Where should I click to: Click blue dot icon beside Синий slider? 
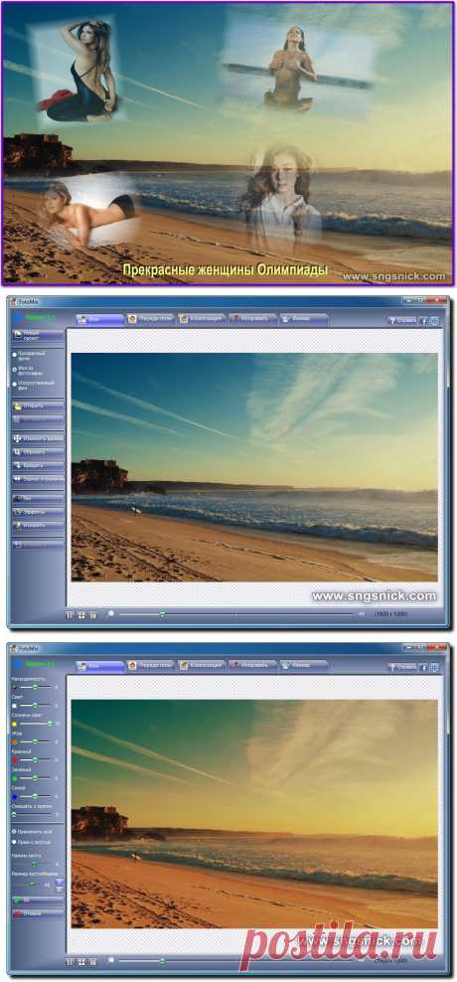coord(14,797)
